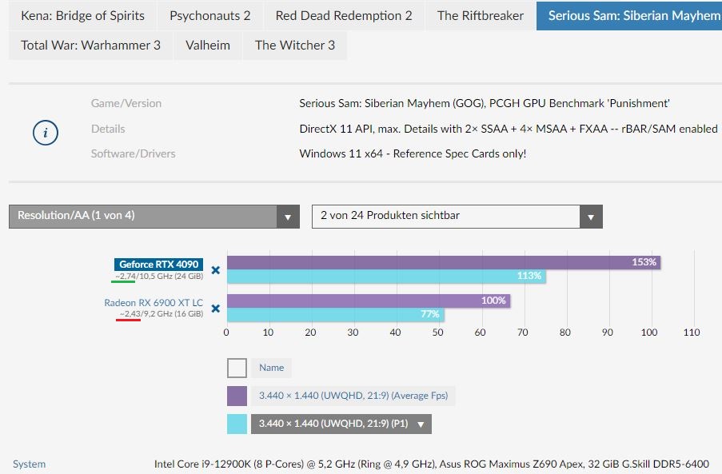This screenshot has width=722, height=474.
Task: Open the Valheim tab
Action: (208, 45)
